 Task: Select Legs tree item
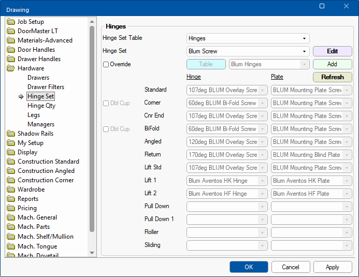(x=34, y=115)
